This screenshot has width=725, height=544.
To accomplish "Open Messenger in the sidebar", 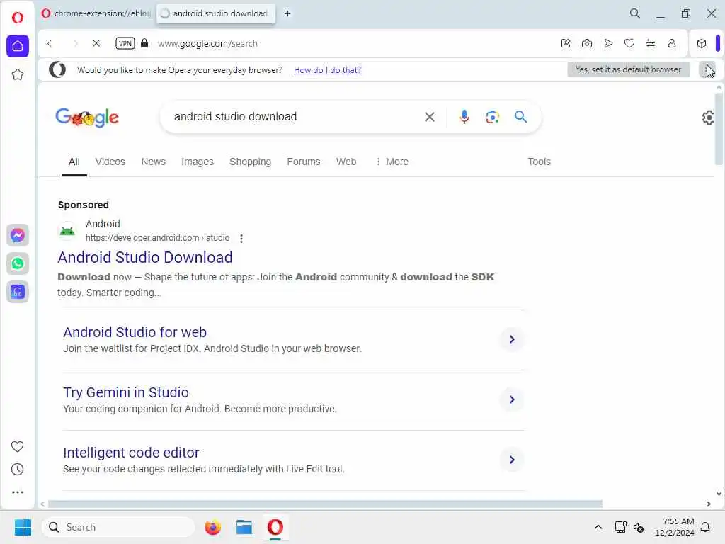I will tap(18, 235).
